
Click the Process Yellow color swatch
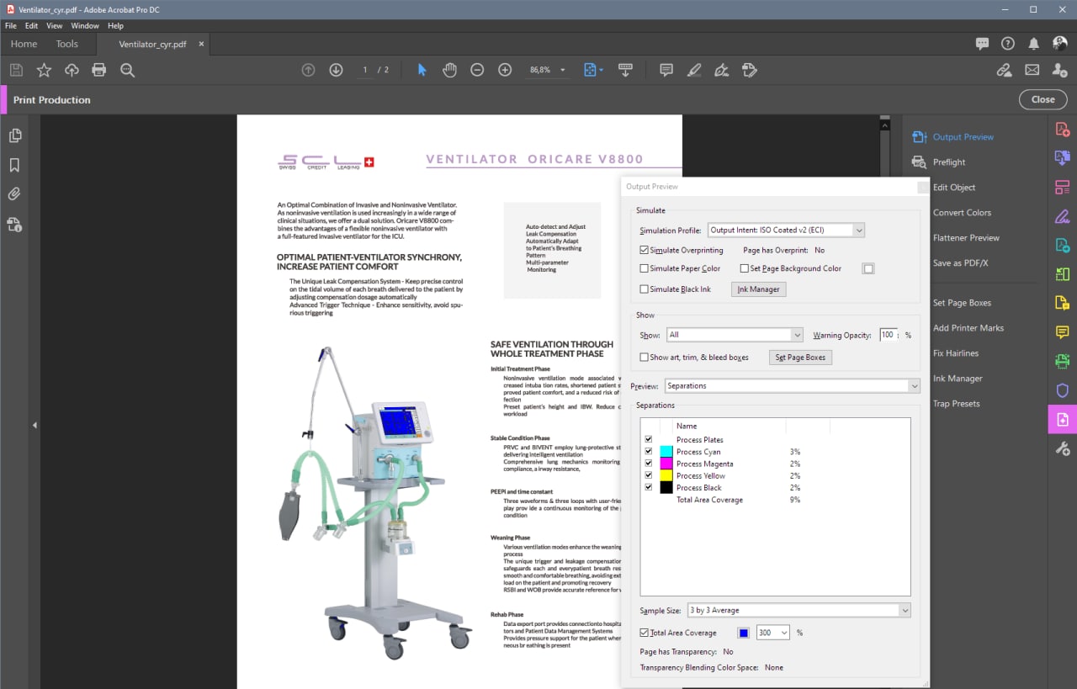[666, 476]
